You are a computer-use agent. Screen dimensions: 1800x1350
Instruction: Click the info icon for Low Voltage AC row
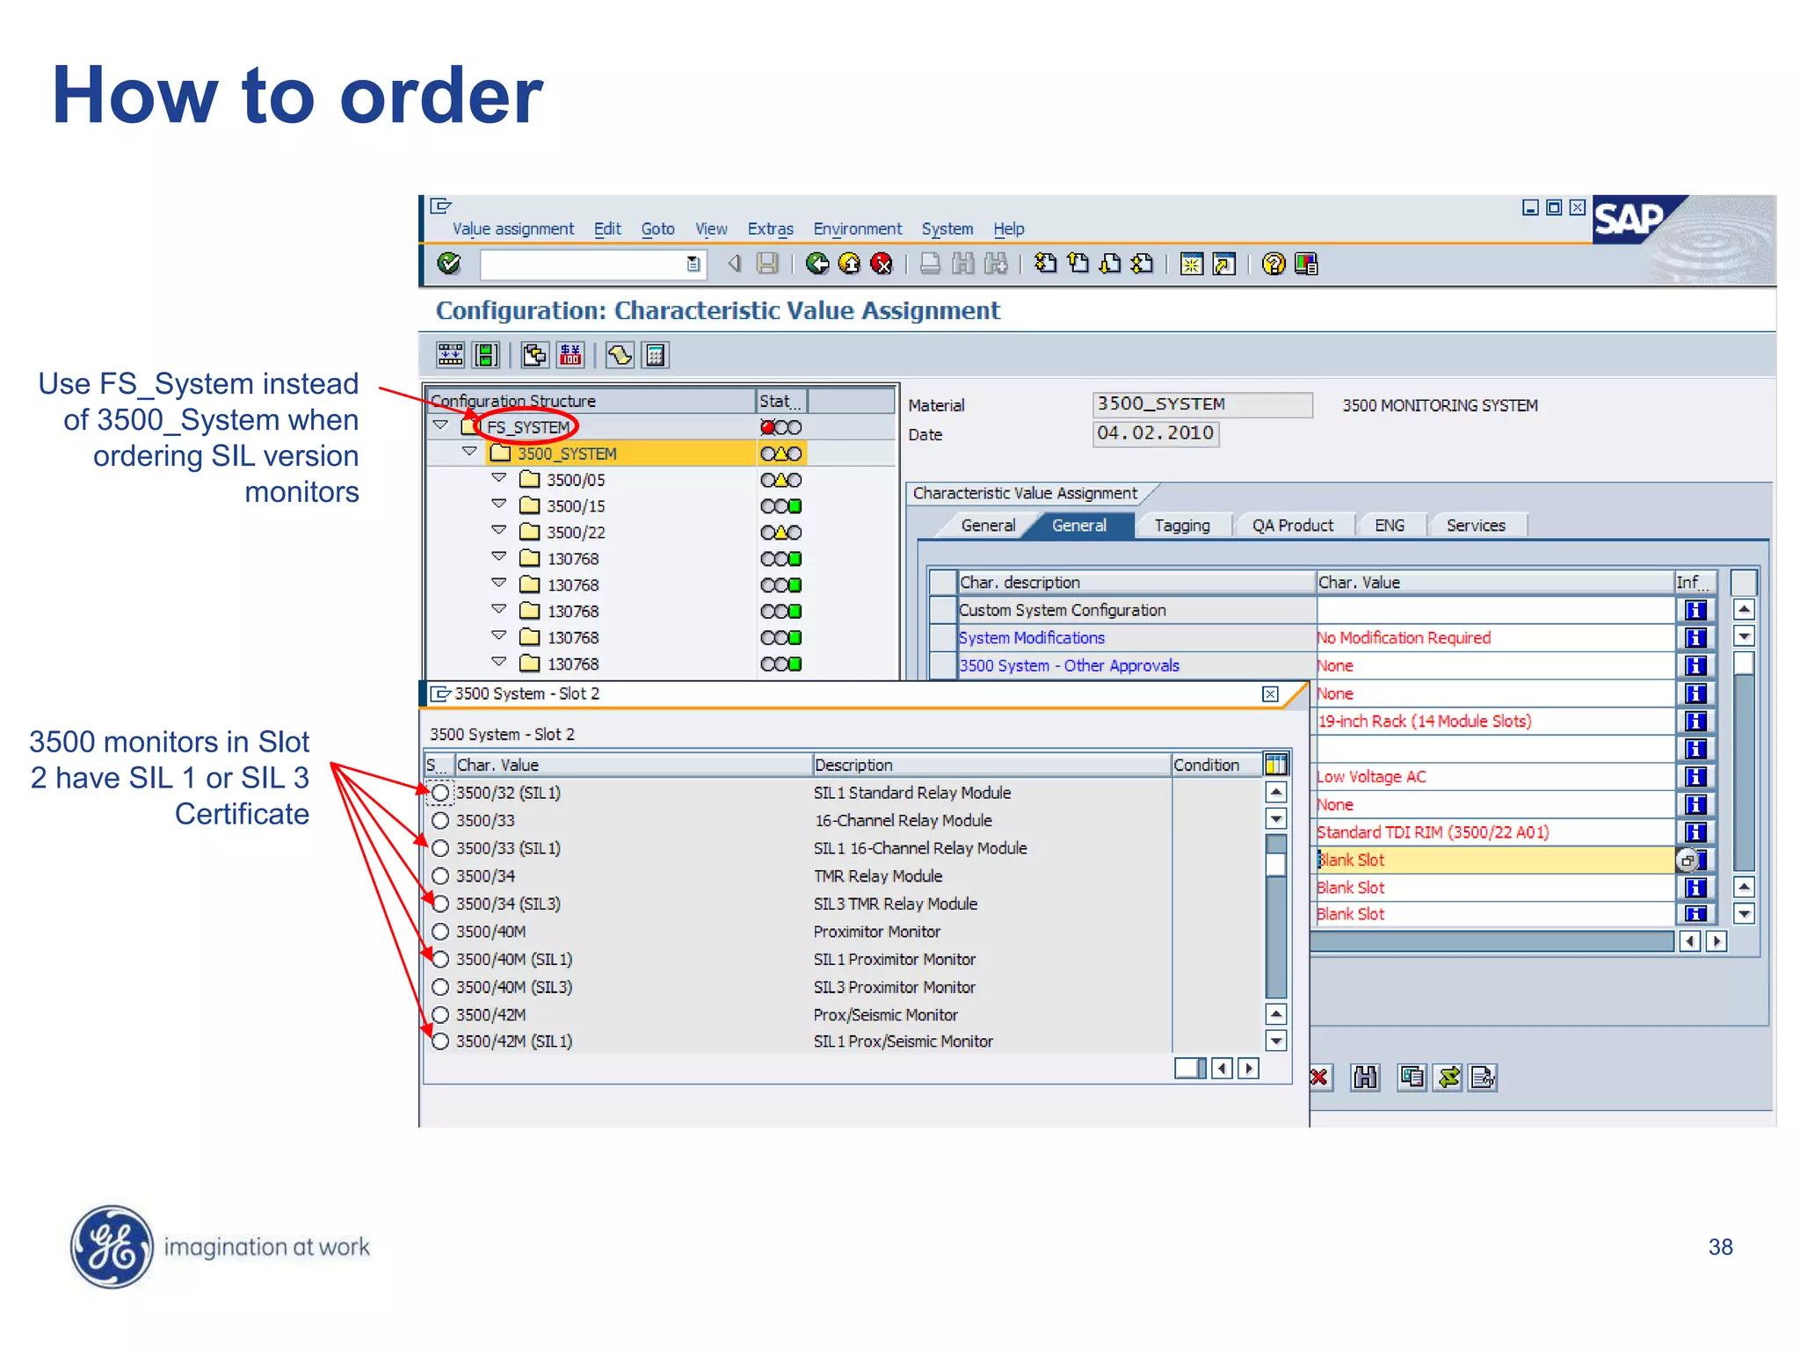pos(1695,777)
